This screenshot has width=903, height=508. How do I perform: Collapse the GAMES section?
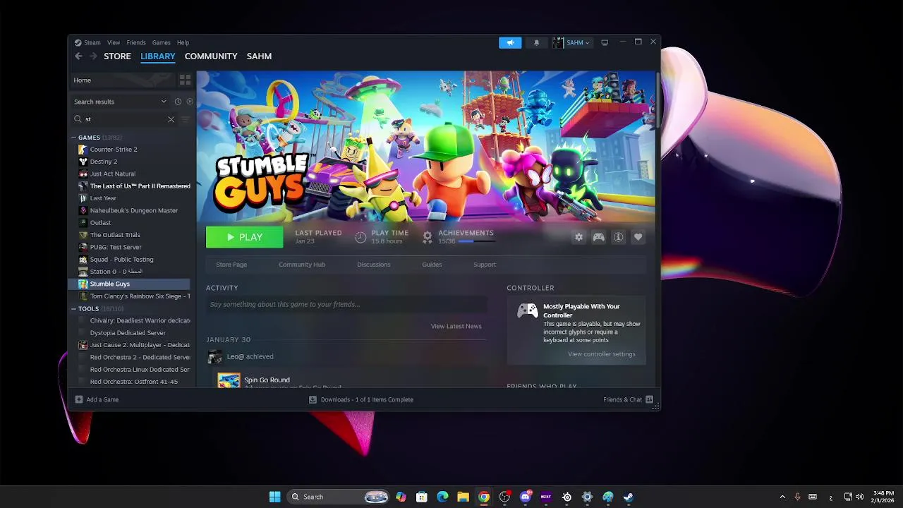tap(74, 138)
